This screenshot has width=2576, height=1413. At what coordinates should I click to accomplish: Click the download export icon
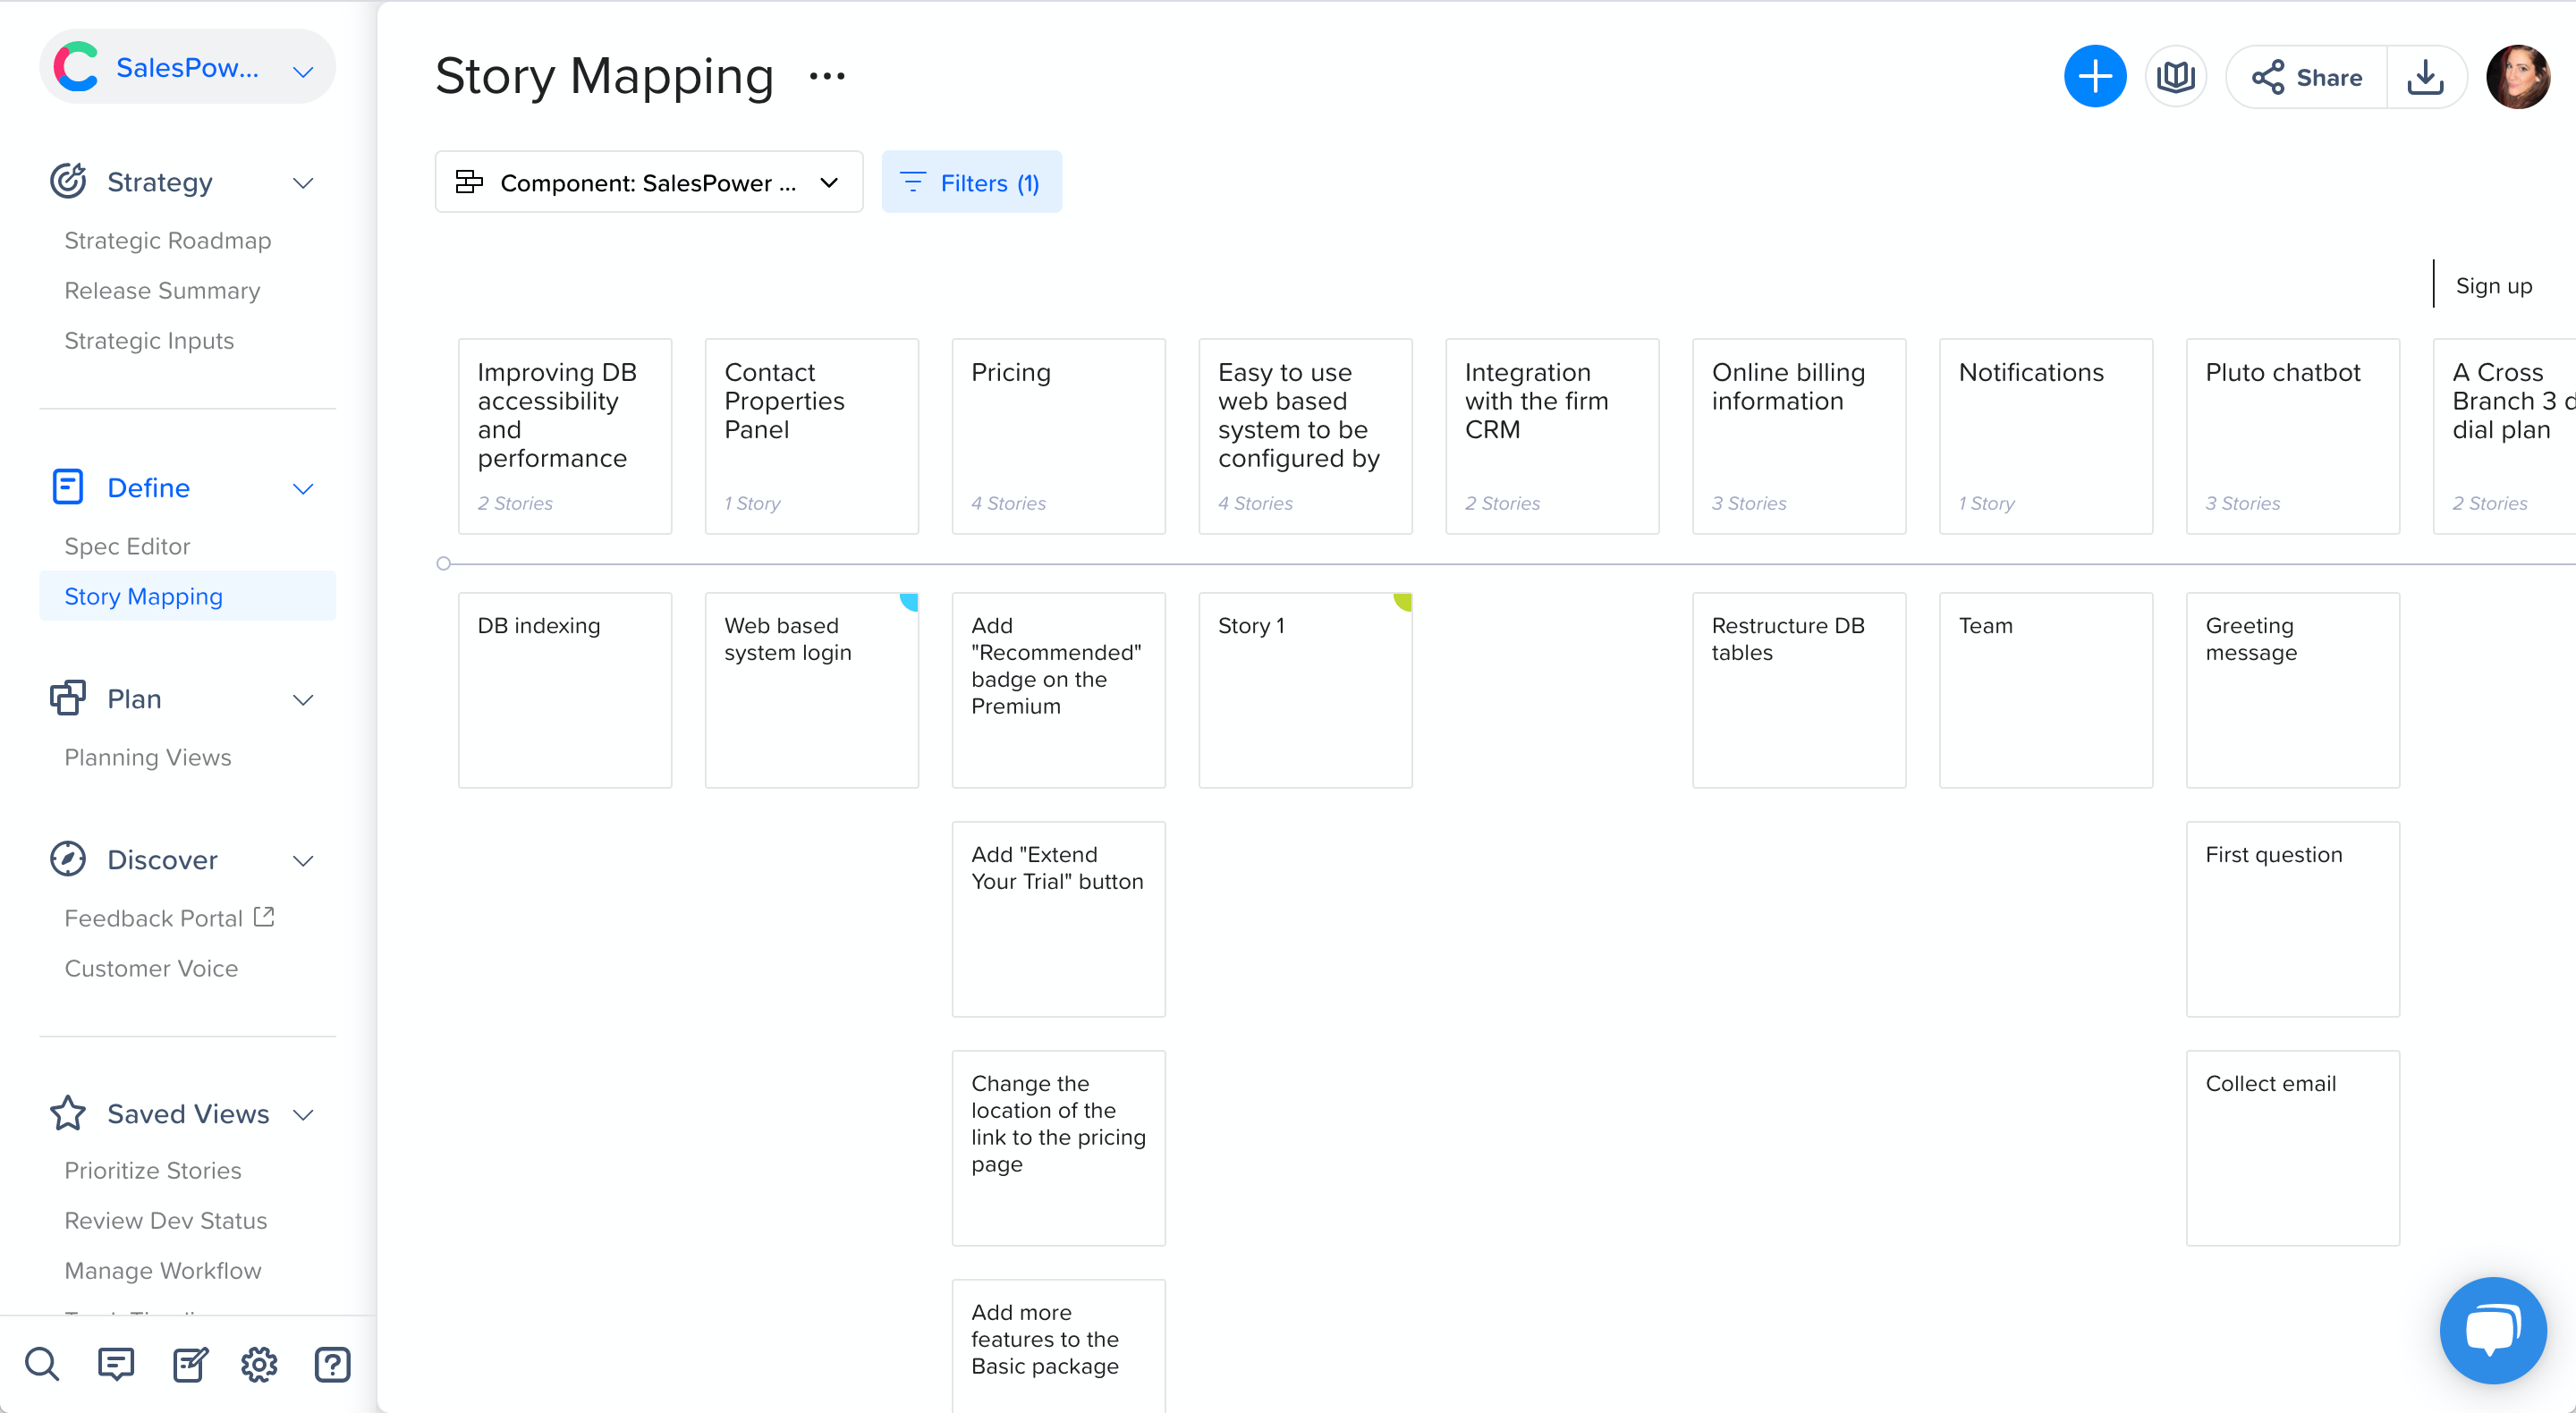pos(2425,76)
